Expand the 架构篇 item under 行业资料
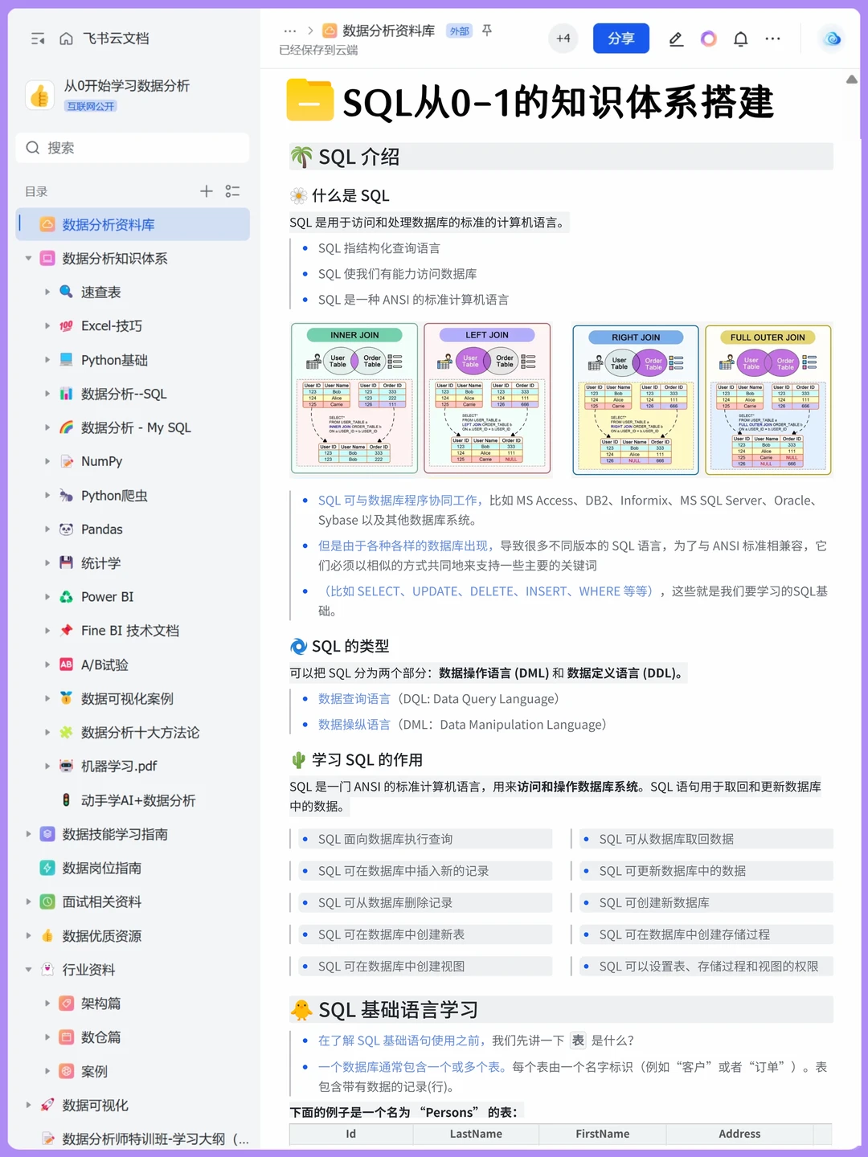 [47, 1003]
